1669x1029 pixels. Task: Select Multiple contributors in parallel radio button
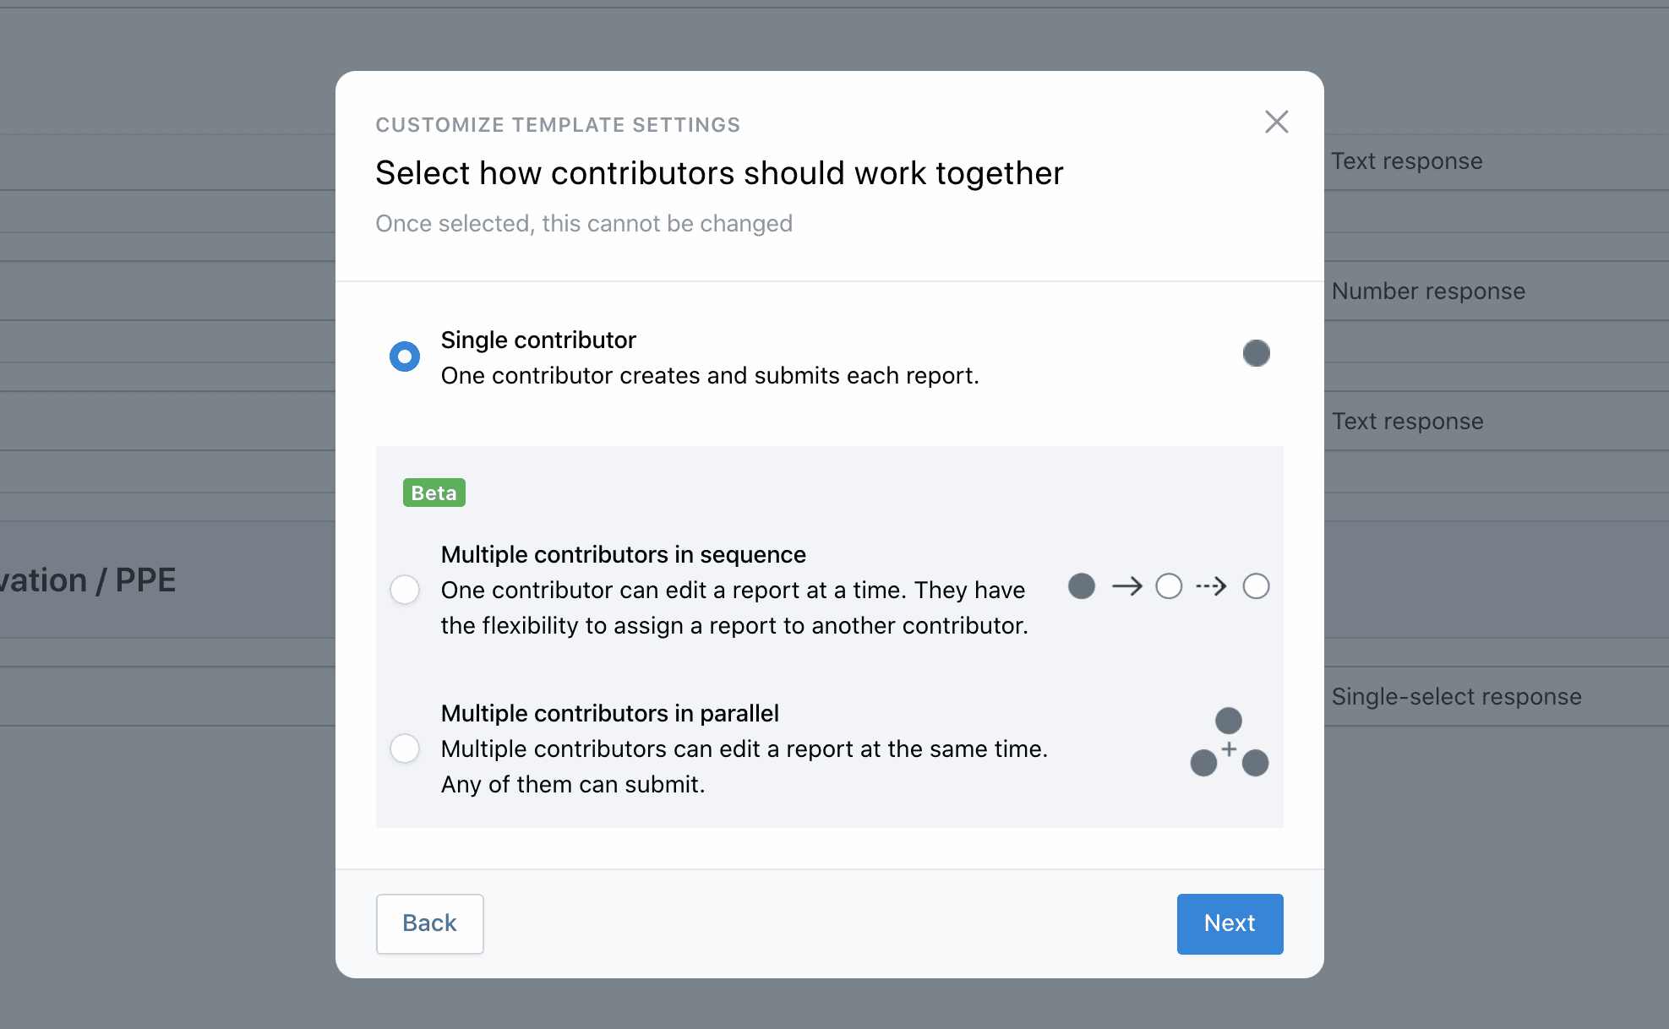405,748
